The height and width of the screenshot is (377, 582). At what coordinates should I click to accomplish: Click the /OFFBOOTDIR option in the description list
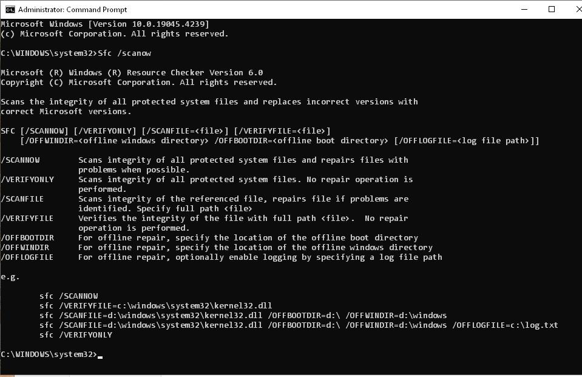[27, 237]
